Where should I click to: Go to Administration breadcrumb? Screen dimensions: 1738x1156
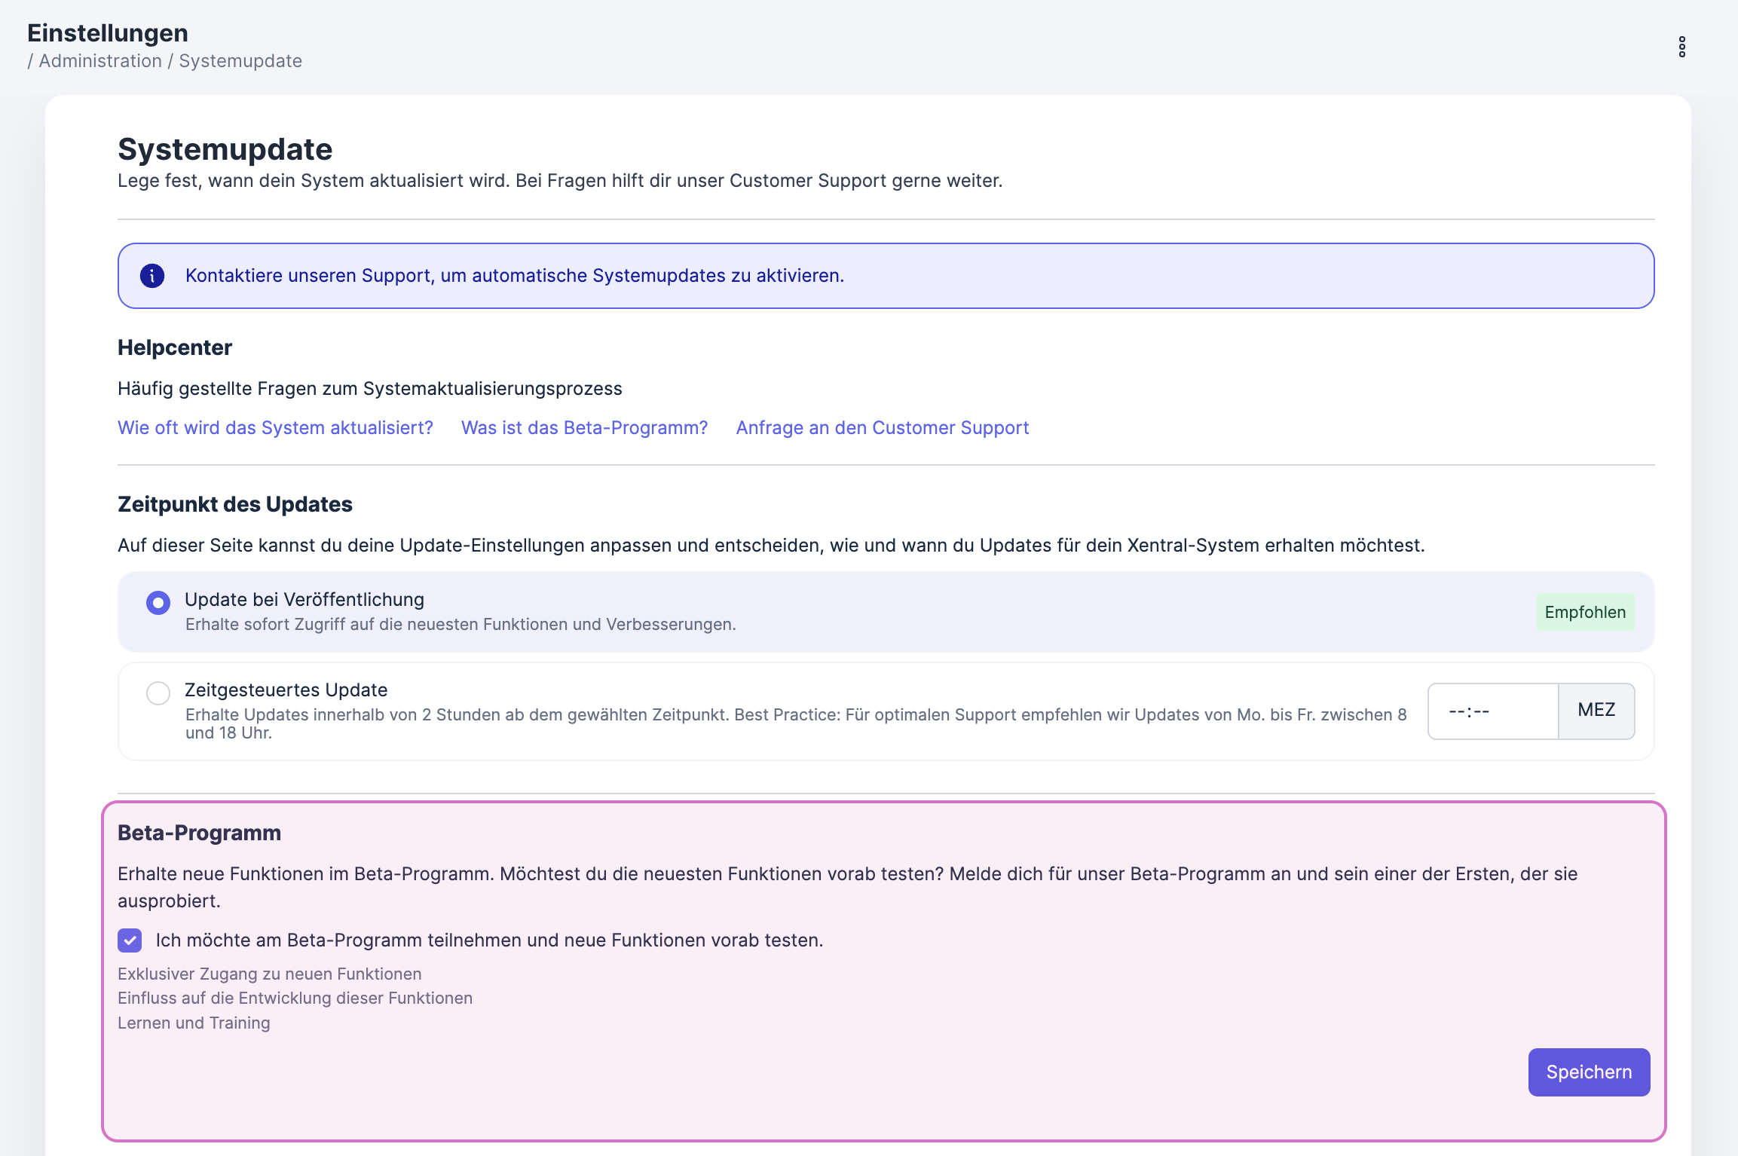point(100,61)
